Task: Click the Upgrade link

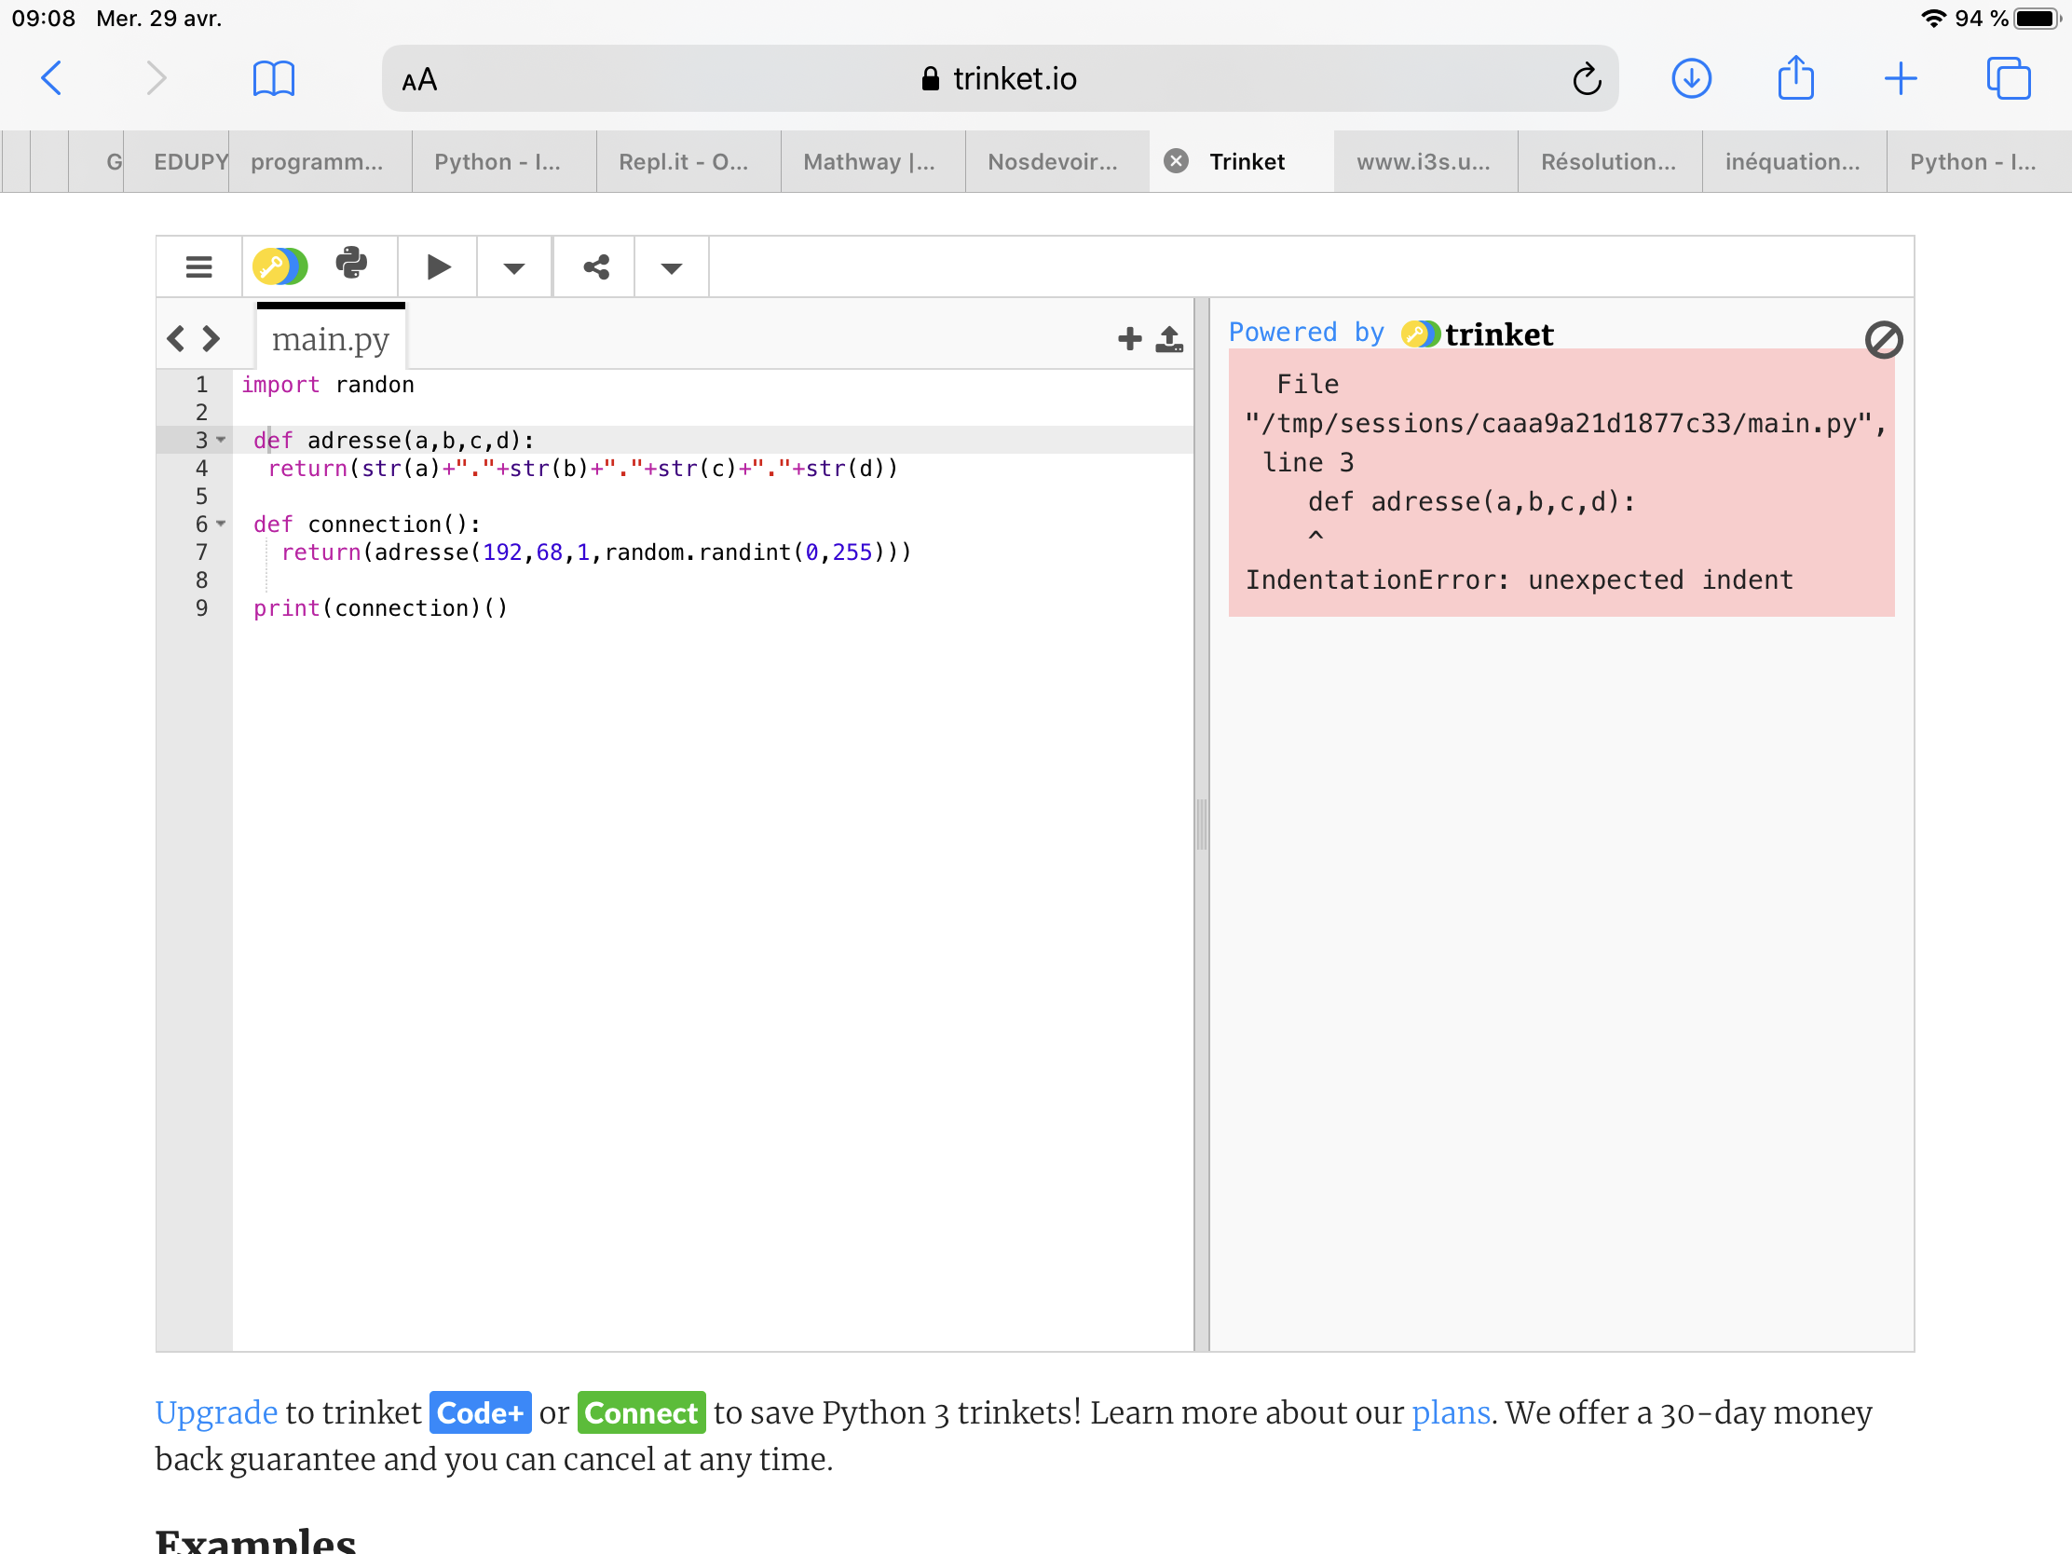Action: [215, 1411]
